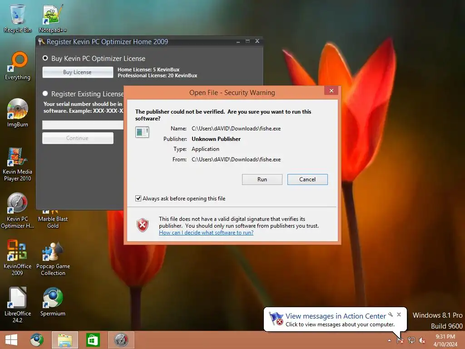Click View messages in Action Center text

tap(336, 316)
